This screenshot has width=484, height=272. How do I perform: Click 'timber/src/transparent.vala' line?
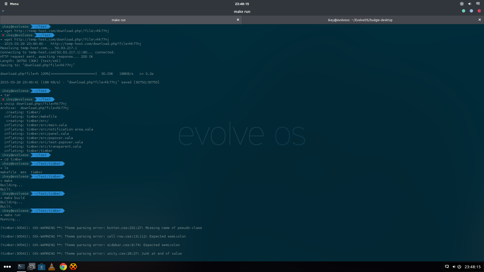[x=54, y=147]
